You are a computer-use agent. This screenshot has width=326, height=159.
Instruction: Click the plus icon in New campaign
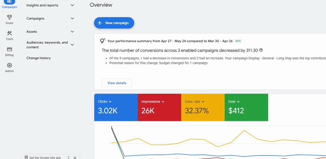pyautogui.click(x=100, y=23)
